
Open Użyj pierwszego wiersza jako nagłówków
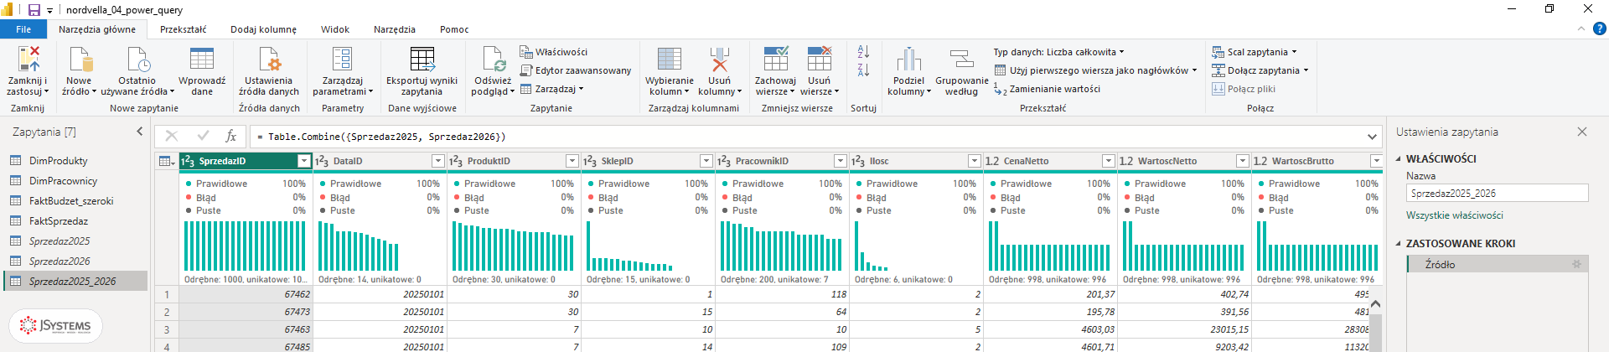(1095, 70)
